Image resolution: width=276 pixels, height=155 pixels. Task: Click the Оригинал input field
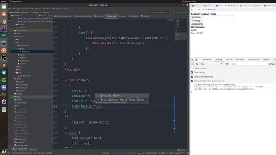[218, 17]
